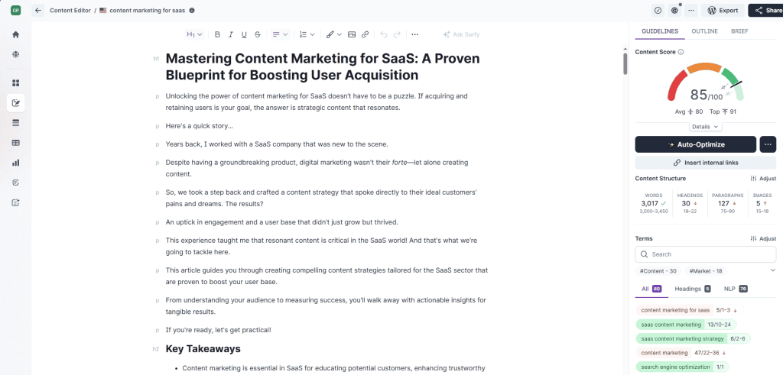The width and height of the screenshot is (783, 375).
Task: Open the Home icon in left sidebar
Action: (x=15, y=34)
